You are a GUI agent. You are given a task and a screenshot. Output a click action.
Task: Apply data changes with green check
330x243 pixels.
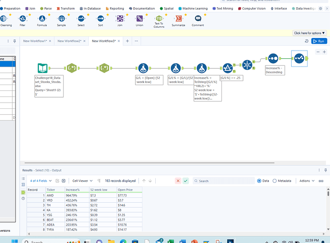tap(185, 181)
